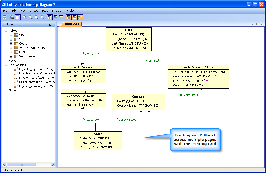Click the fk_cnty_stats label in diagram
The height and width of the screenshot is (173, 266).
[189, 95]
